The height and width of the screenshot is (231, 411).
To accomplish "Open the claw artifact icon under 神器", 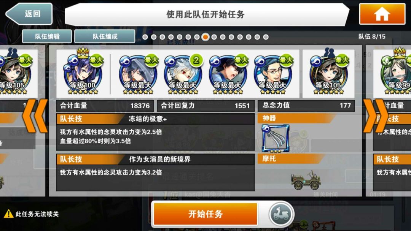I will click(275, 139).
